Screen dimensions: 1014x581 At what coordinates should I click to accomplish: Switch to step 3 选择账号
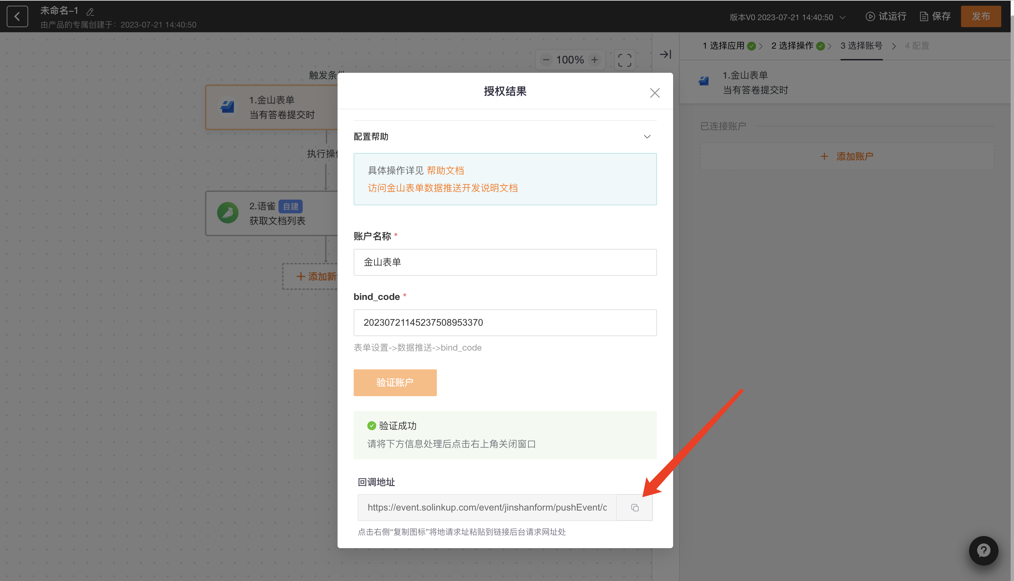pos(861,46)
